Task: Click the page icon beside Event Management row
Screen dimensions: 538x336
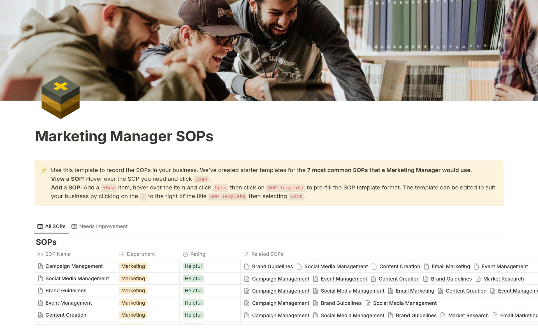Action: point(40,303)
